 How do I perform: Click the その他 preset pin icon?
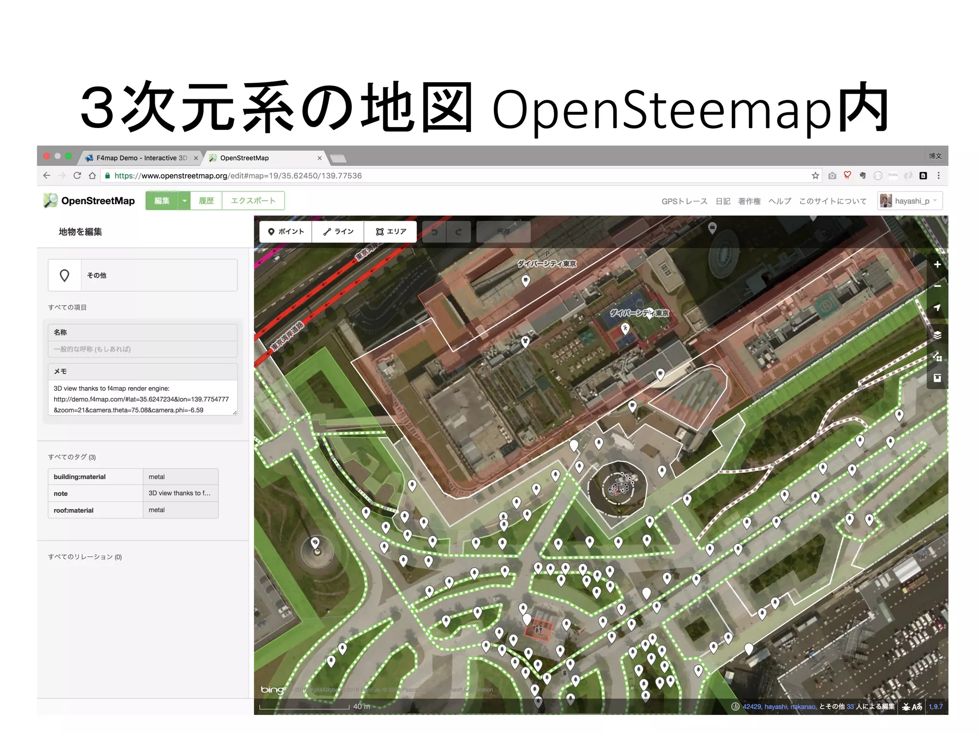pos(65,275)
